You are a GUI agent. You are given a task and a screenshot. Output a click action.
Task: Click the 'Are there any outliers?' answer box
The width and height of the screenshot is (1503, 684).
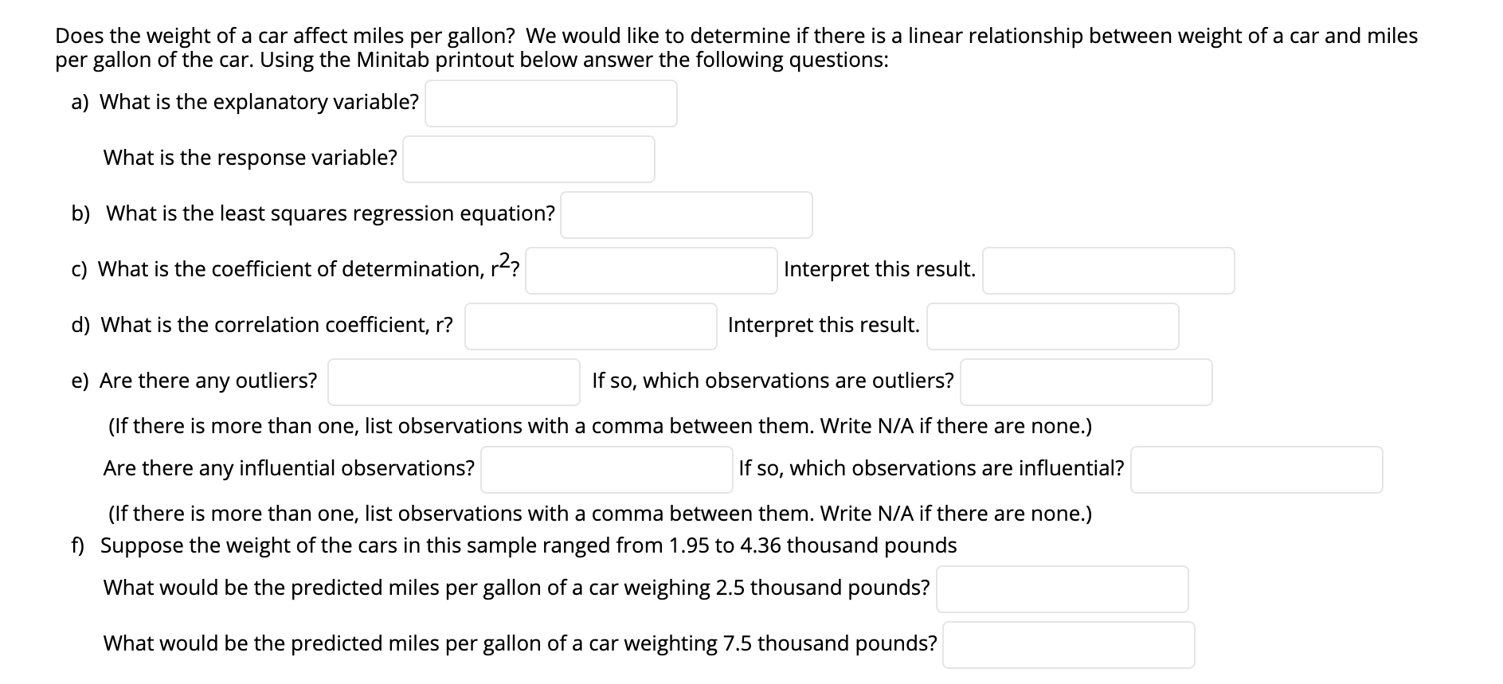[454, 381]
